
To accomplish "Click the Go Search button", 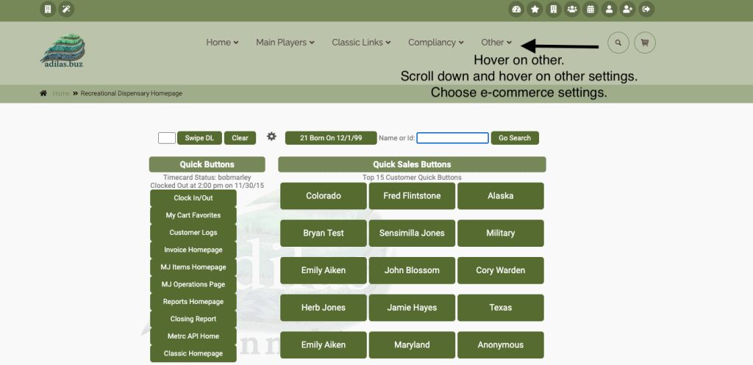I will pyautogui.click(x=515, y=138).
